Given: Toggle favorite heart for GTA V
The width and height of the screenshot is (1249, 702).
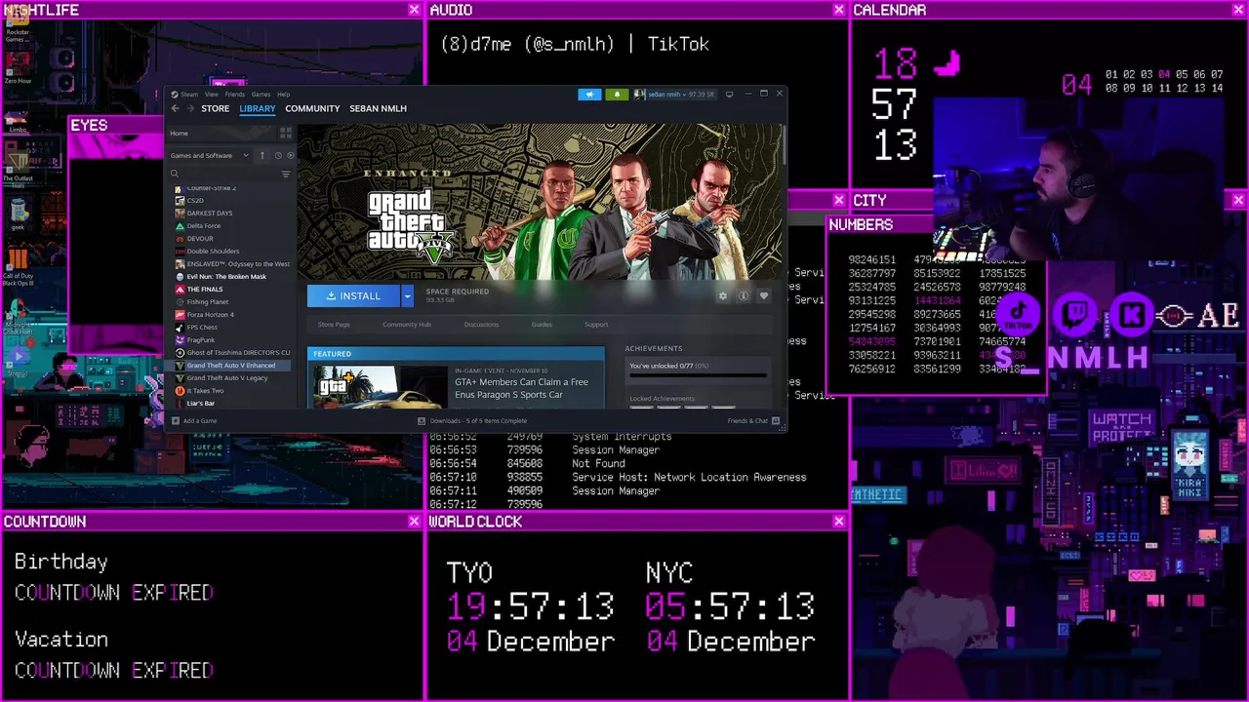Looking at the screenshot, I should pyautogui.click(x=764, y=295).
